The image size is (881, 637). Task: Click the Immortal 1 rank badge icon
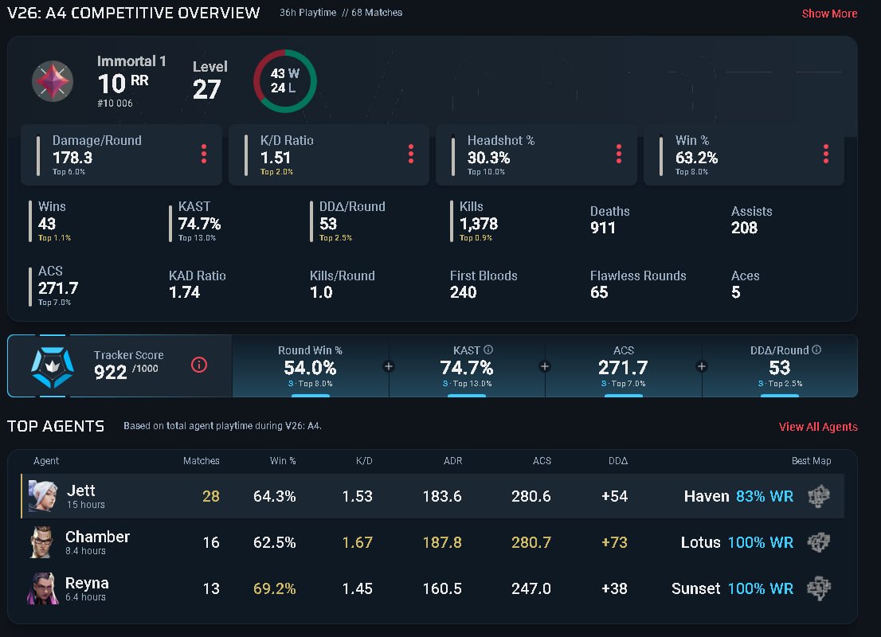click(53, 81)
